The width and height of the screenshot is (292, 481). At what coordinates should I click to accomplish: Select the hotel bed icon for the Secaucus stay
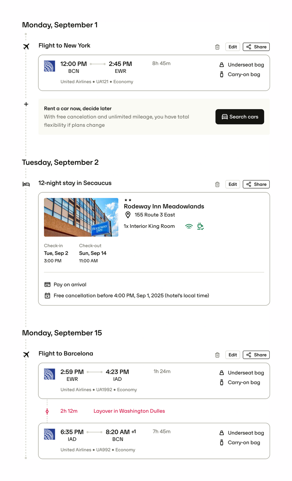click(26, 184)
